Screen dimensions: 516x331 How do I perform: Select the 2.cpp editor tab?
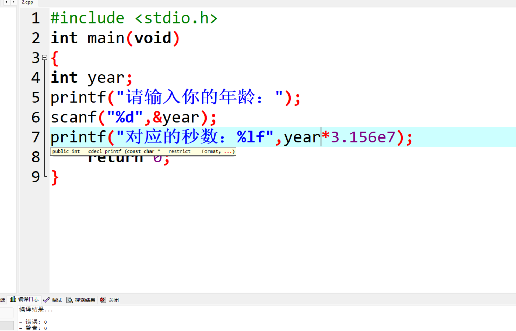[x=27, y=2]
